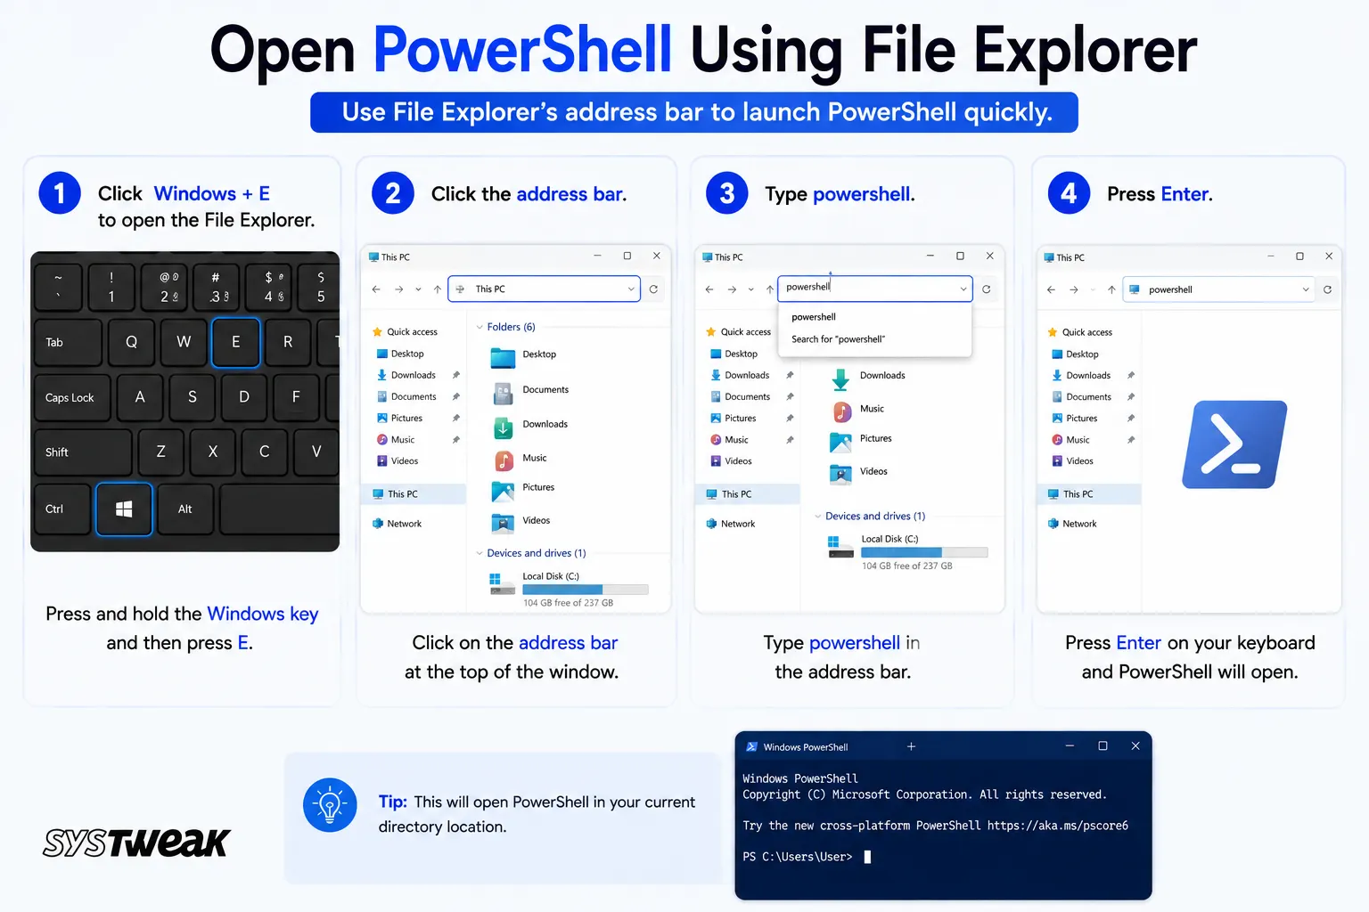The width and height of the screenshot is (1369, 912).
Task: Select 'This PC' in the step 4 sidebar
Action: tap(1089, 494)
